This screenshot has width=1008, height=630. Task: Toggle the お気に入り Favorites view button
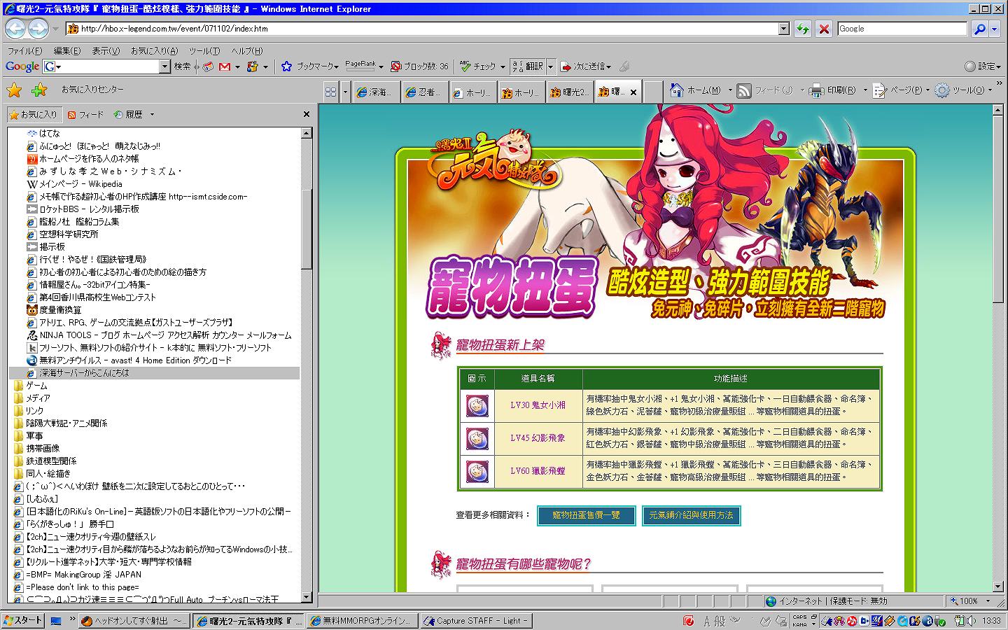(x=33, y=114)
